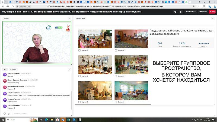Open the Настройки settings menu
The image size is (217, 122).
203,12
